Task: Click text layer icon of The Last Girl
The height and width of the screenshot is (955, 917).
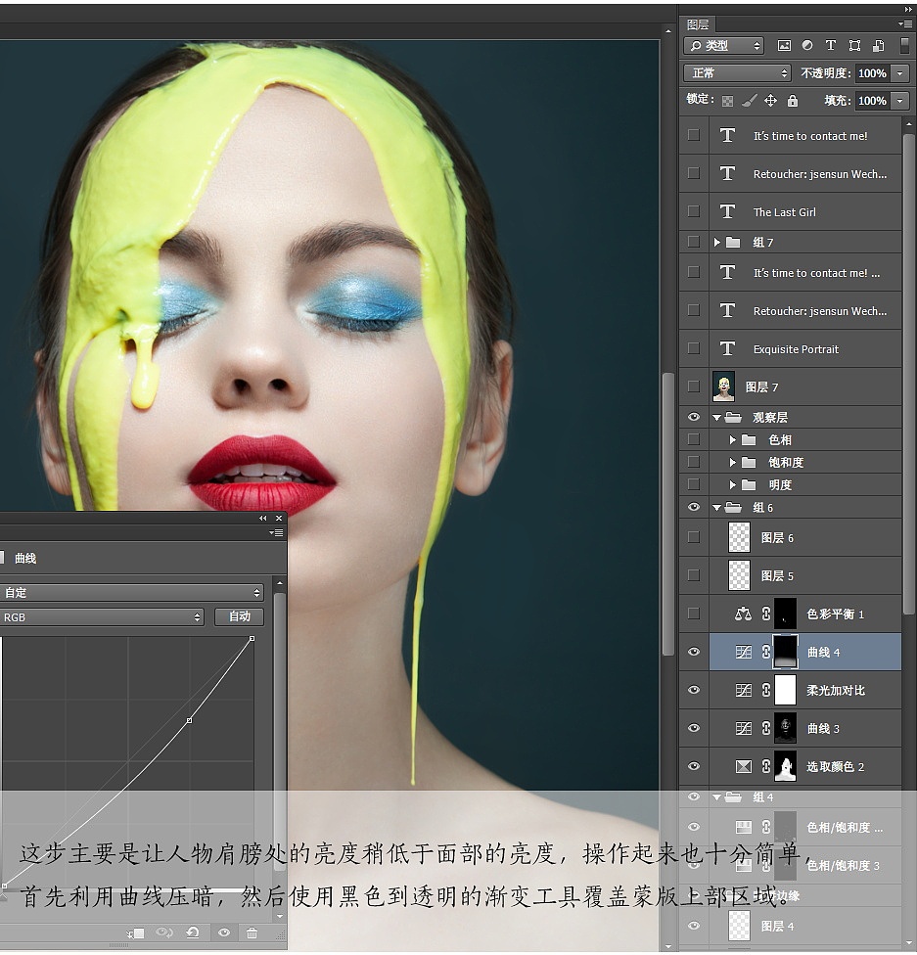Action: point(727,211)
